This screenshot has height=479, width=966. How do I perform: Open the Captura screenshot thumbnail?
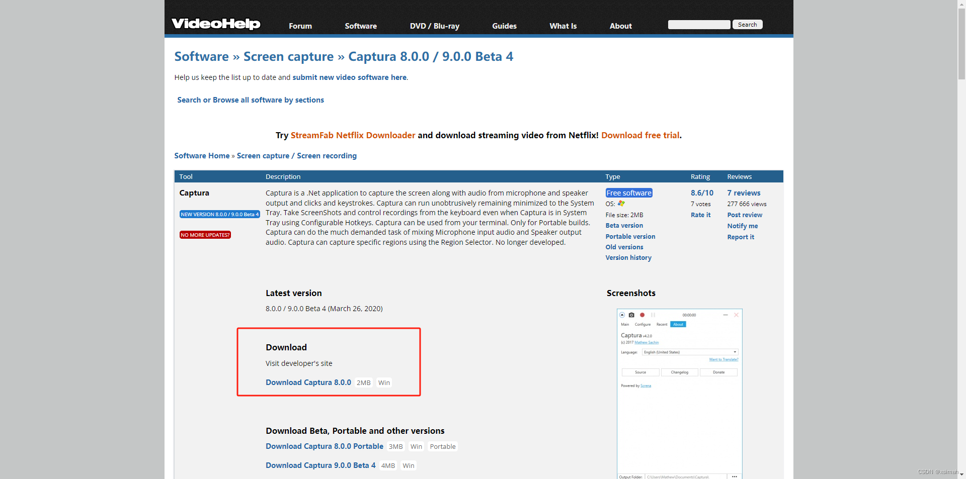click(x=680, y=394)
